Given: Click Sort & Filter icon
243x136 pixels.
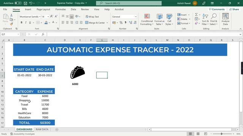Looking at the screenshot, I should coord(205,16).
